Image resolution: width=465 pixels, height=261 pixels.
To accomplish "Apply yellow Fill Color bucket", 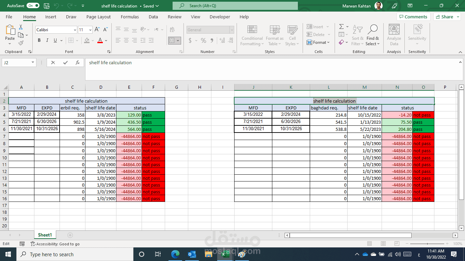I will (87, 40).
